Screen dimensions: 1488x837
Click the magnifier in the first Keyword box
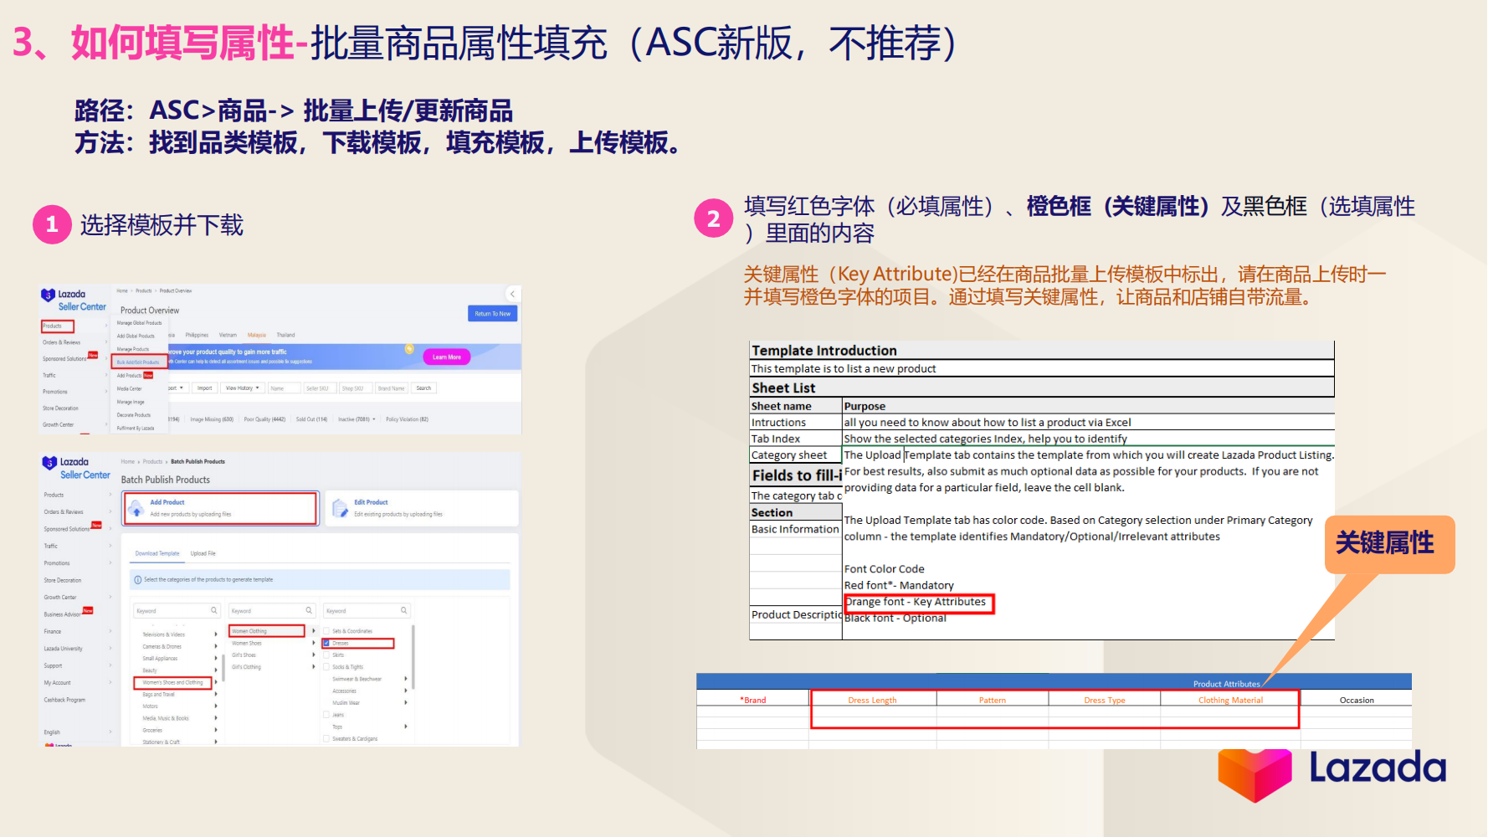[213, 610]
